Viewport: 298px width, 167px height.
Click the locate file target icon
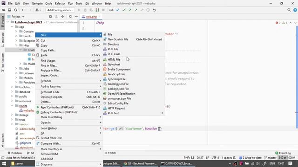pos(50,17)
